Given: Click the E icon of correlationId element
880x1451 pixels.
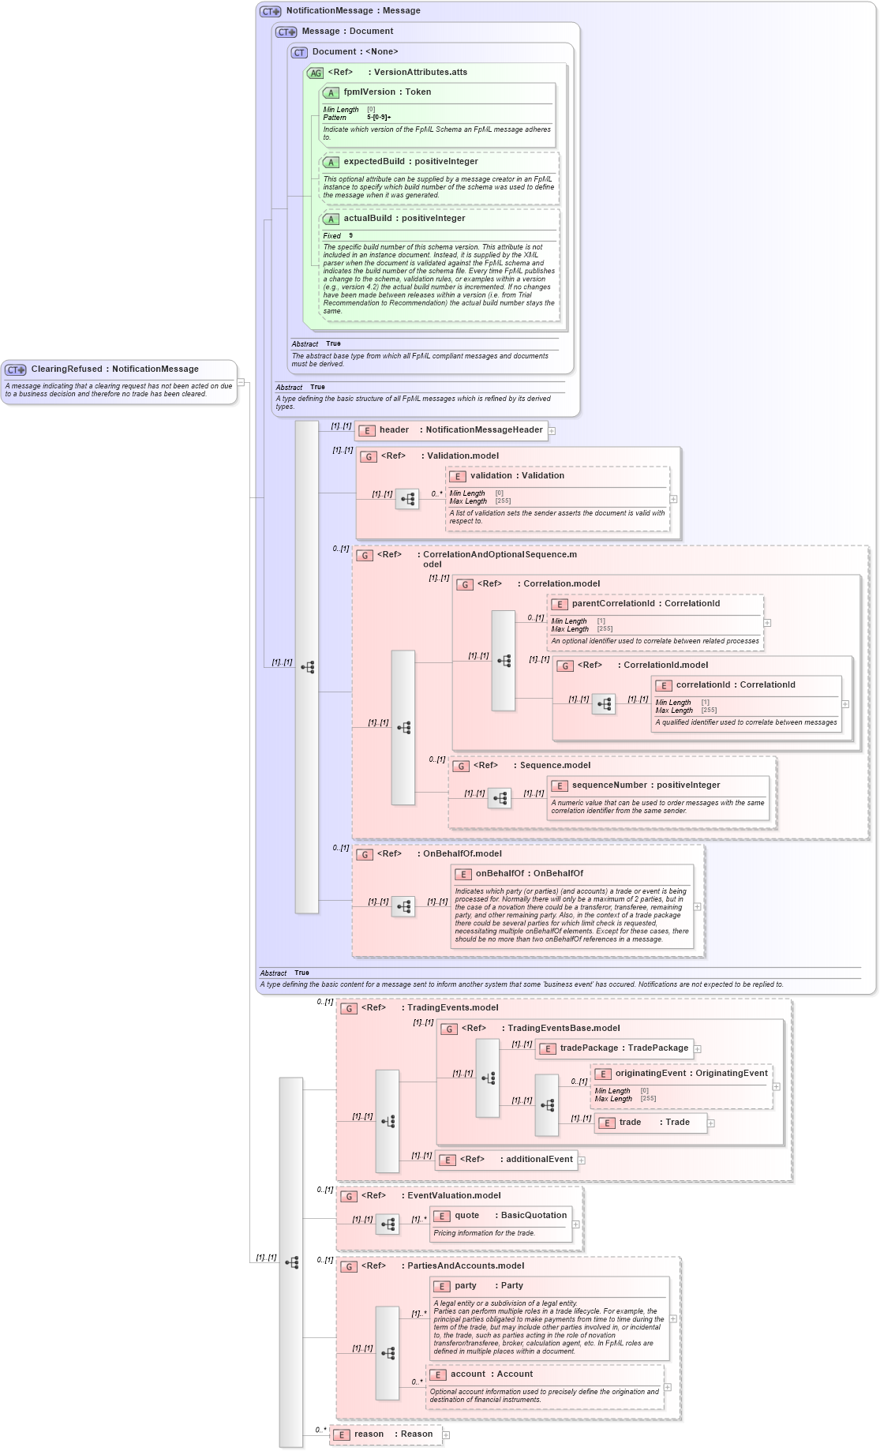Looking at the screenshot, I should tap(664, 685).
